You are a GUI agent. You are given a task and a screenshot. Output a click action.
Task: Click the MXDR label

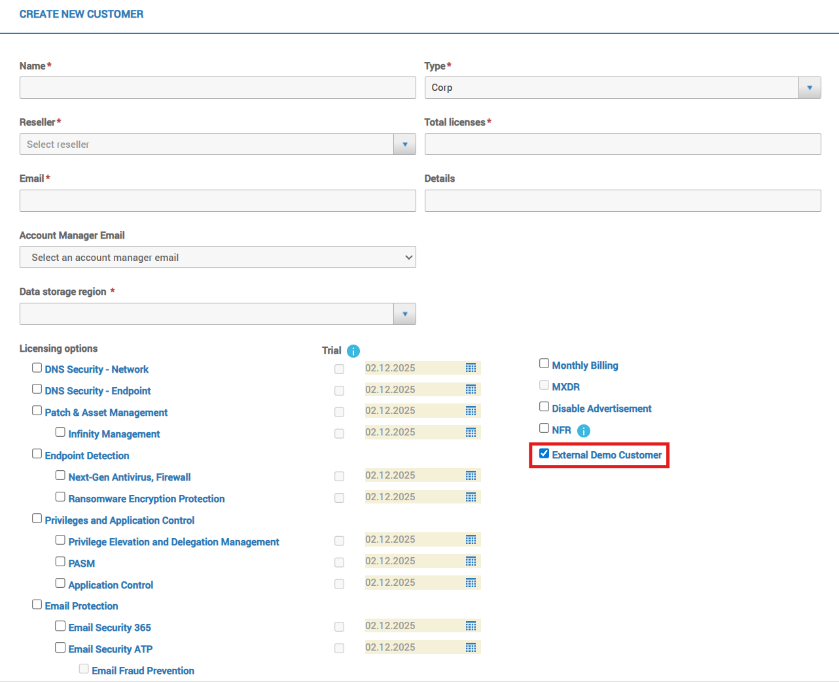(566, 387)
